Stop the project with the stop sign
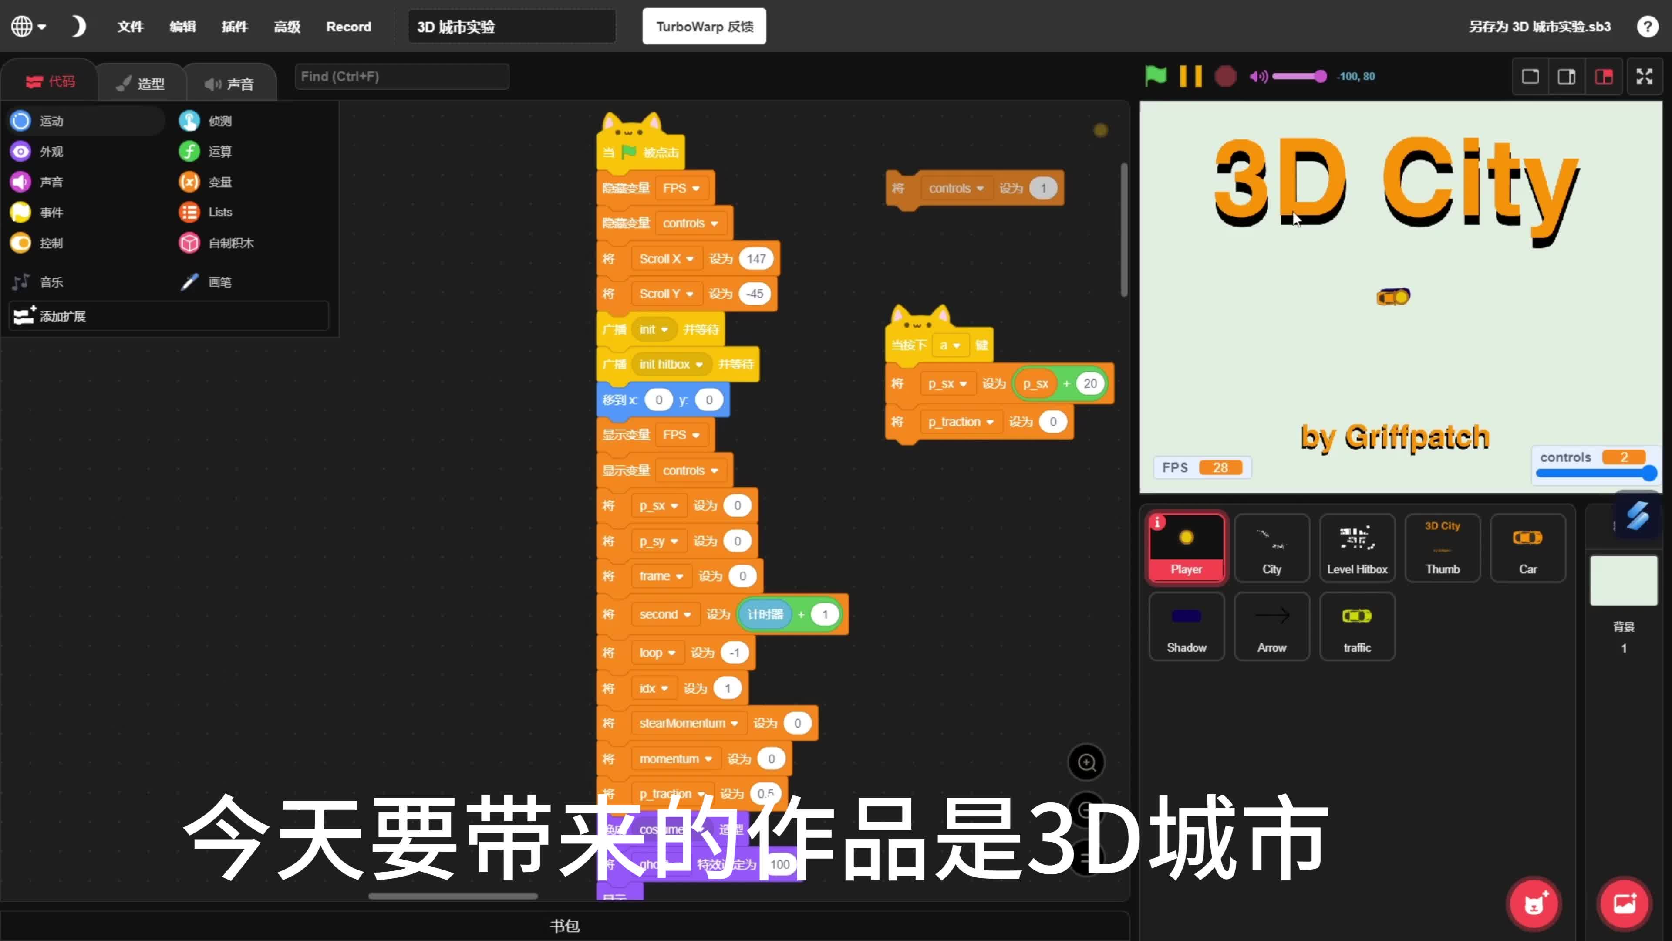This screenshot has height=941, width=1672. [x=1226, y=76]
